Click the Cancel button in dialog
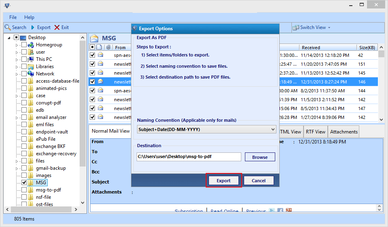Screen dimensions: 388x227 [259, 181]
